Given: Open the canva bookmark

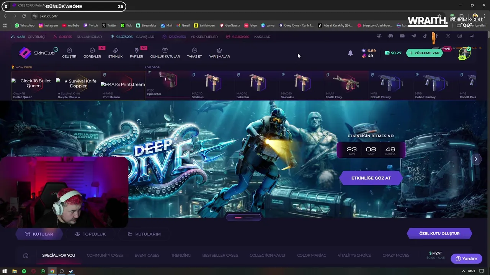Looking at the screenshot, I should click(268, 26).
